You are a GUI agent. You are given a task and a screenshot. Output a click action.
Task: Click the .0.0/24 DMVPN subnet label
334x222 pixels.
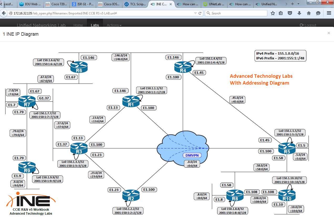tap(192, 164)
